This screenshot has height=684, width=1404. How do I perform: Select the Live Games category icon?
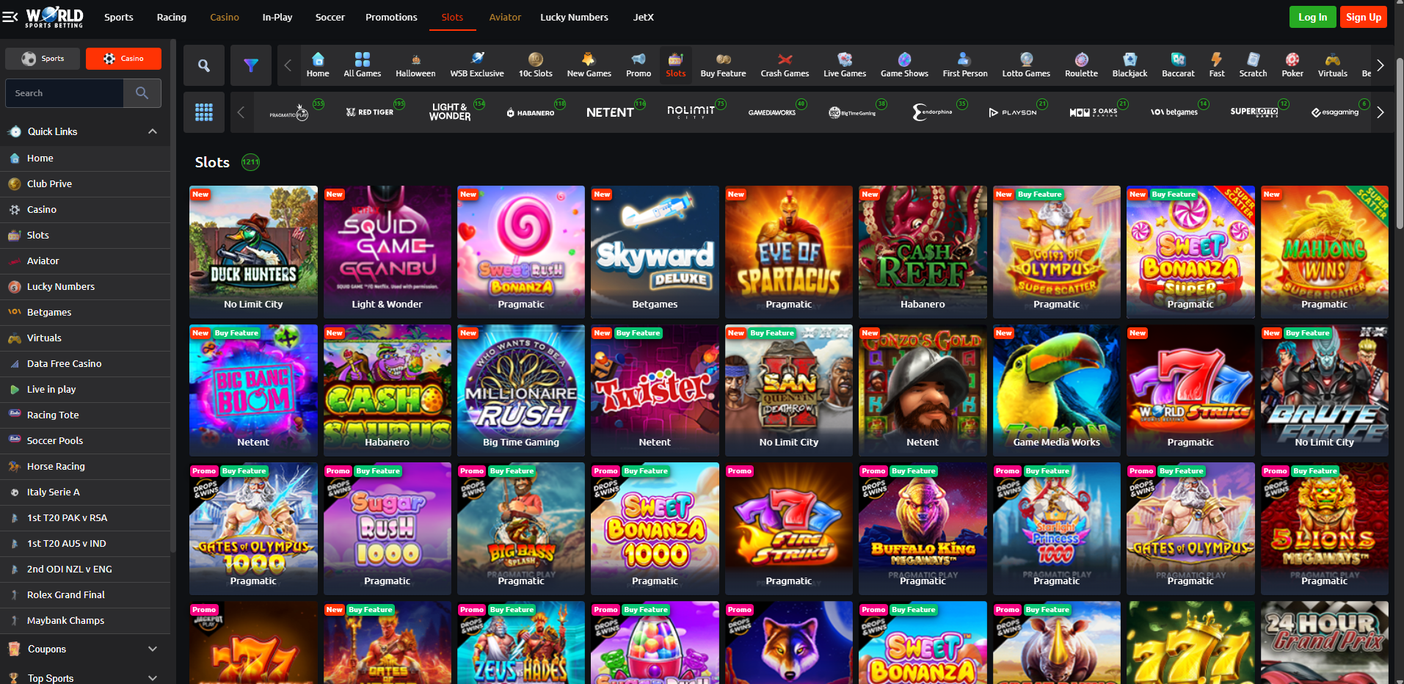844,65
